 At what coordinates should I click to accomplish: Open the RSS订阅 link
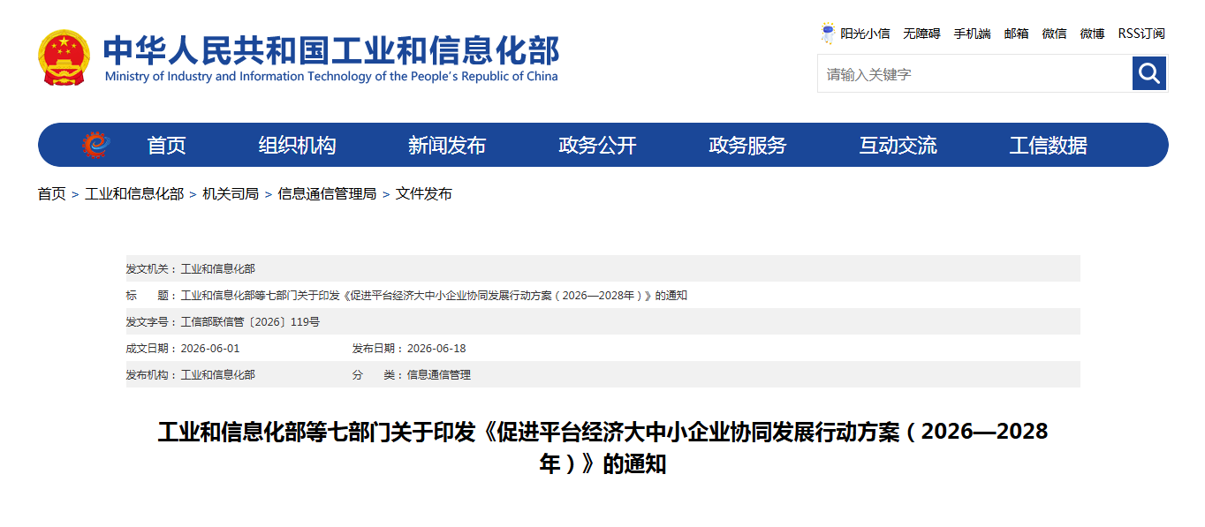(1141, 34)
